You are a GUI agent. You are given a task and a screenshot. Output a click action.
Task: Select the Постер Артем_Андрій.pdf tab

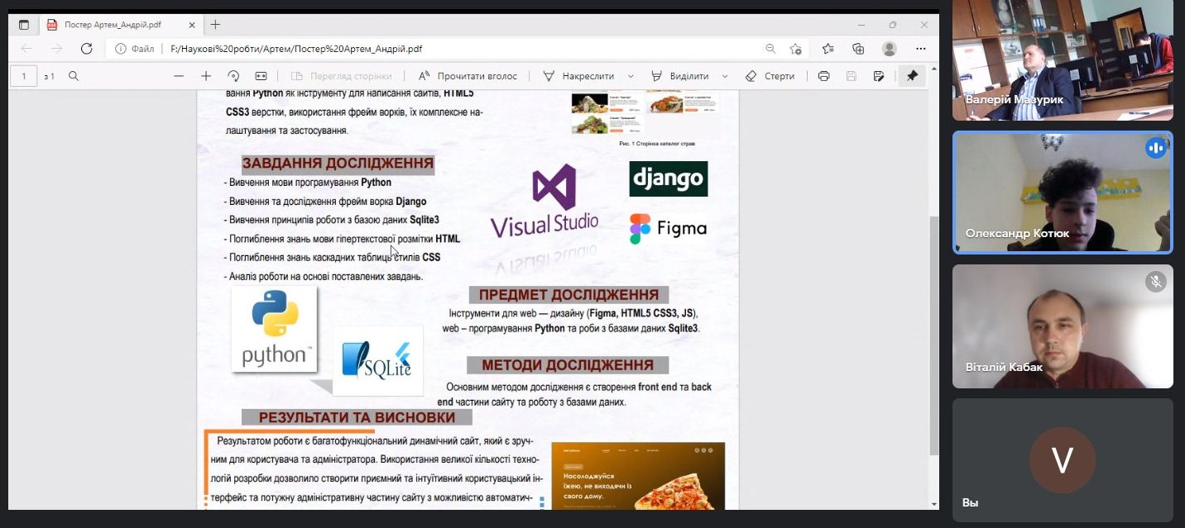[116, 25]
